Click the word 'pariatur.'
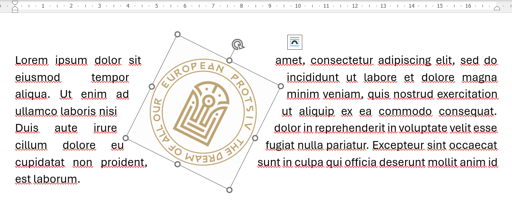The image size is (512, 220). click(x=347, y=146)
